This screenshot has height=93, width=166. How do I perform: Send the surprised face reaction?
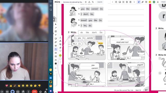pyautogui.click(x=27, y=86)
